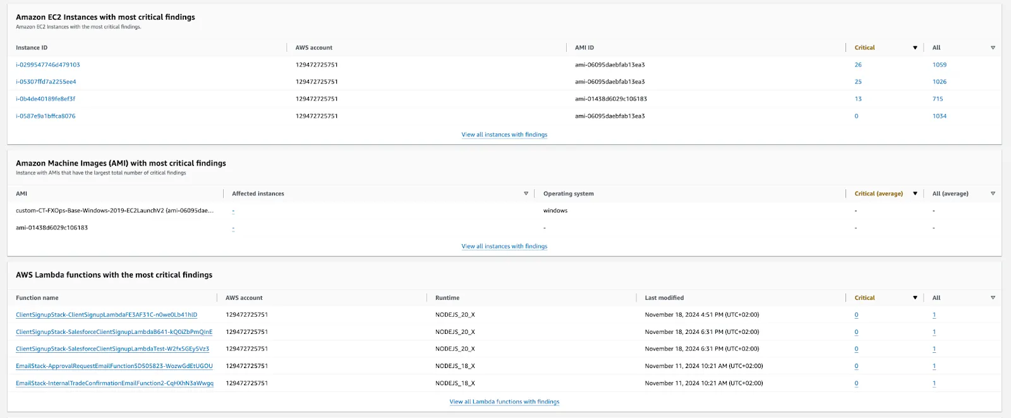Open ClientSignupStack-ClientSignupLambda function link
Viewport: 1011px width, 418px height.
click(106, 315)
